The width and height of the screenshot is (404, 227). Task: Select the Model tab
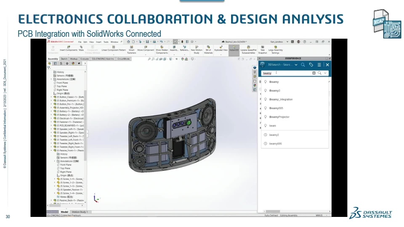(x=64, y=212)
